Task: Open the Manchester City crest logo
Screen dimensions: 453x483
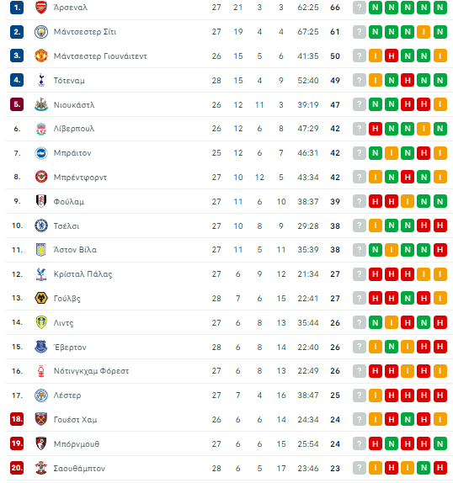Action: pyautogui.click(x=41, y=32)
